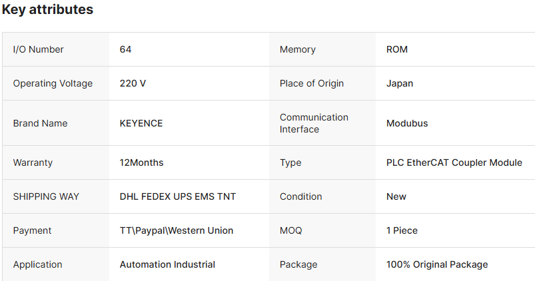Select the KEYENCE brand name value
Image resolution: width=535 pixels, height=281 pixels.
coord(141,123)
